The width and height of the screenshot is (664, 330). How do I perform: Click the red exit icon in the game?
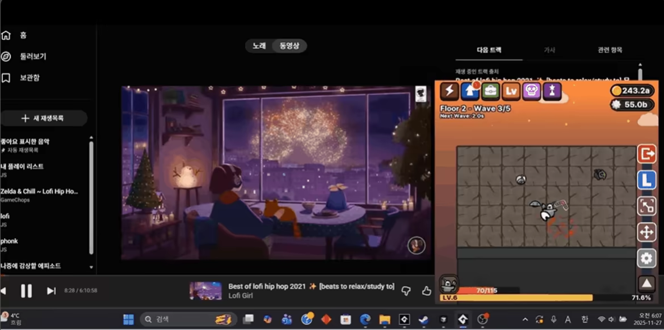pos(646,154)
